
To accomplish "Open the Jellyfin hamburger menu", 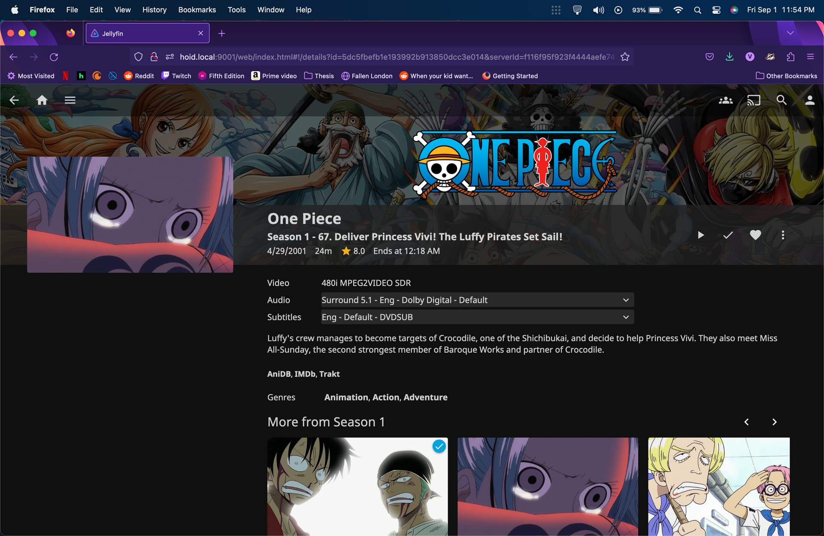I will [70, 100].
